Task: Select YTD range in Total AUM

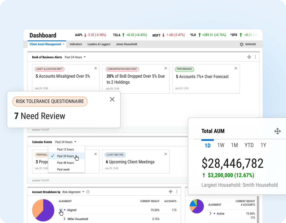Action: point(249,145)
